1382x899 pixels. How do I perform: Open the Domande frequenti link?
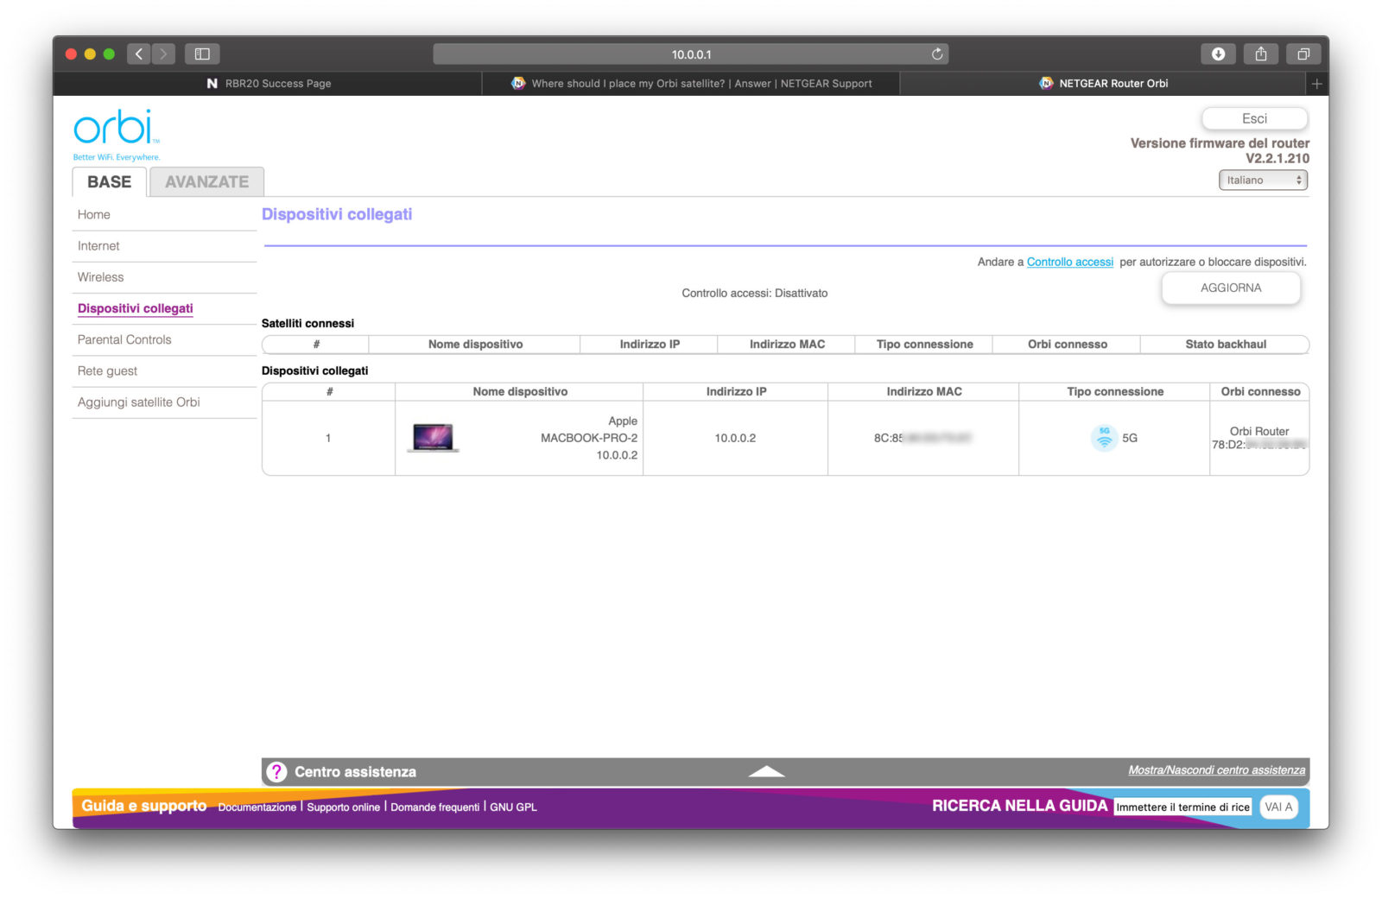[435, 807]
